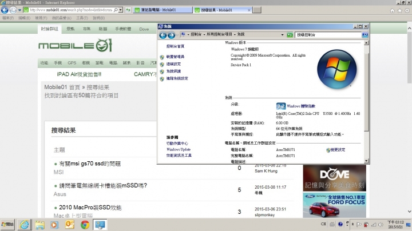Screen dimensions: 412x231
Task: Open 檔案(F) menu
Action: [8, 18]
